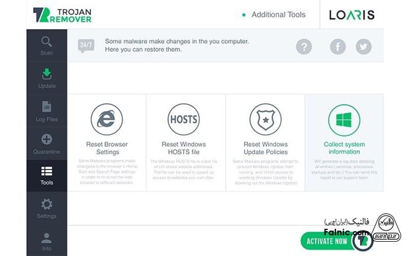Open the Info section in sidebar
The image size is (410, 256).
(x=47, y=241)
